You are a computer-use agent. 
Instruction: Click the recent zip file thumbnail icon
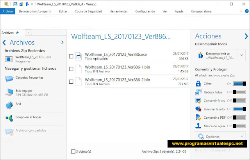tap(9, 59)
